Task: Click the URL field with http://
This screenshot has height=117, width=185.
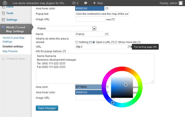Action: (101, 47)
